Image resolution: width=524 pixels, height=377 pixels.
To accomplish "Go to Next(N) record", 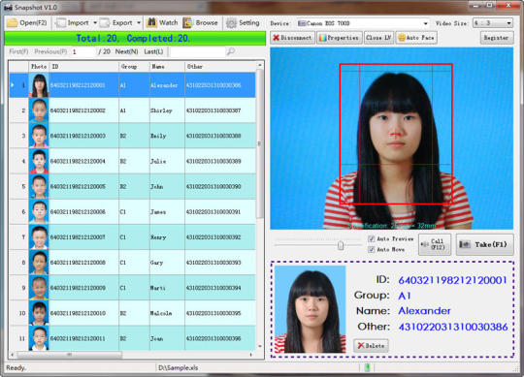I will [127, 51].
